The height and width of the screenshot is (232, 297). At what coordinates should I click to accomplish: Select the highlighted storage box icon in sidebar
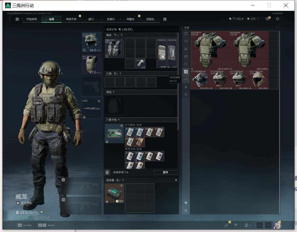pos(186,72)
